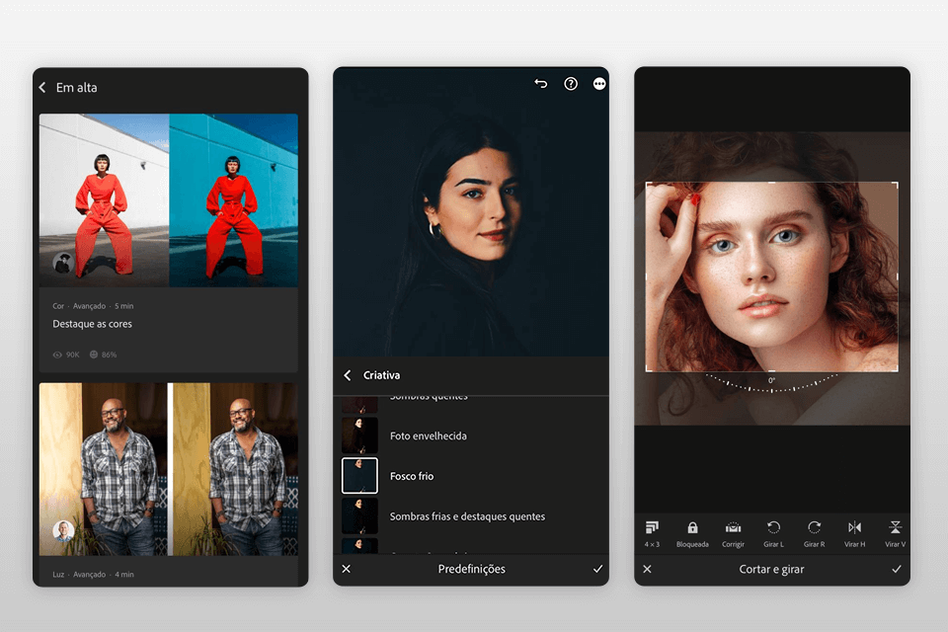Open the plaid shirt man tutorial image
Image resolution: width=948 pixels, height=632 pixels.
(x=169, y=469)
